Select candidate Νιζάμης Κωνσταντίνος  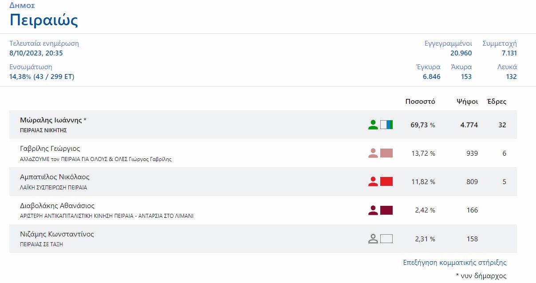[57, 234]
